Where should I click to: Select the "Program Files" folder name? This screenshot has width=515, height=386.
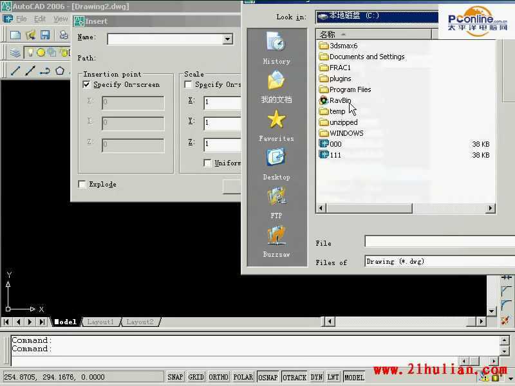(350, 89)
